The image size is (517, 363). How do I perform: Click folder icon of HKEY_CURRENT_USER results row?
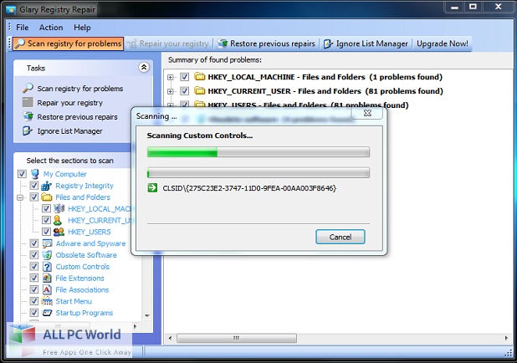(199, 90)
